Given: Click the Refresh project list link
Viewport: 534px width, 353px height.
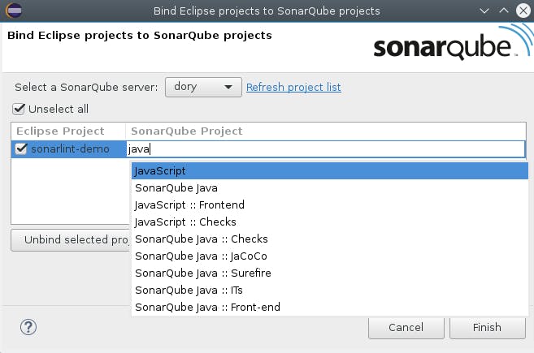Looking at the screenshot, I should click(293, 87).
